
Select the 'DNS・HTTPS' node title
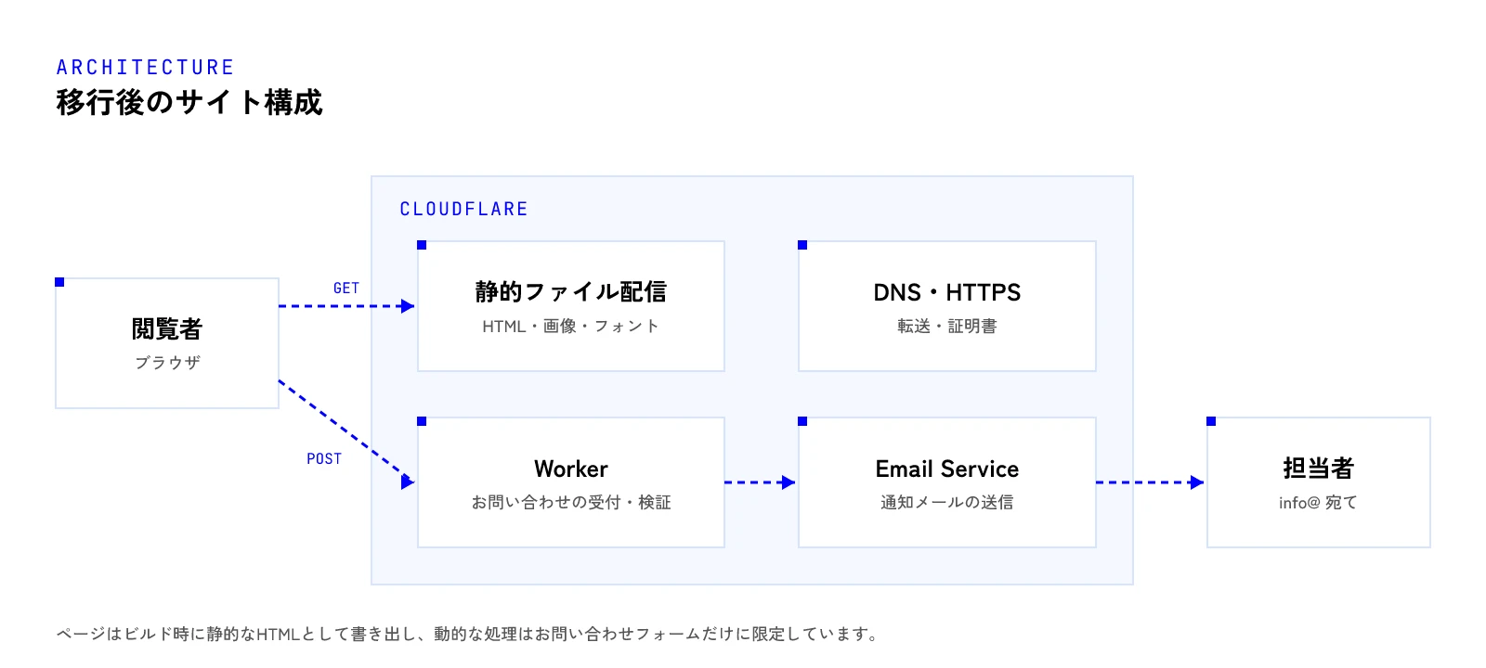coord(947,293)
